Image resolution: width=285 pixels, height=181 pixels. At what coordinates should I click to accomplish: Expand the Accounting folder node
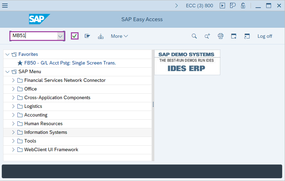pos(14,115)
